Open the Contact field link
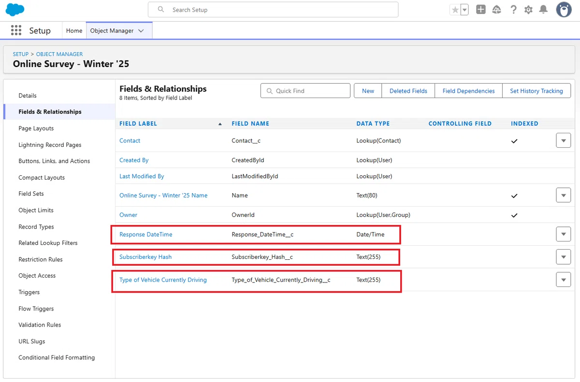 click(x=130, y=141)
